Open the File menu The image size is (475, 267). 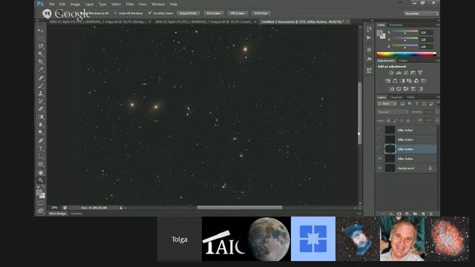click(52, 4)
